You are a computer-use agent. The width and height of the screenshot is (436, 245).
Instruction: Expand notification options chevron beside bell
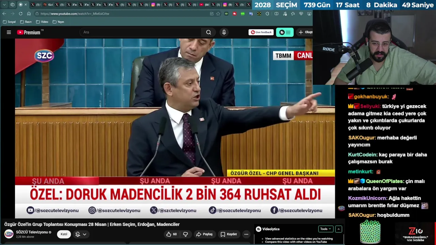(x=84, y=234)
